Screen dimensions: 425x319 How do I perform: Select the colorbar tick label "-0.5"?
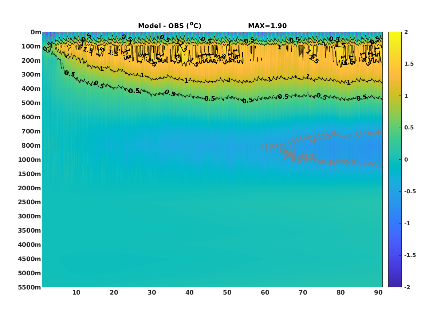coord(410,191)
